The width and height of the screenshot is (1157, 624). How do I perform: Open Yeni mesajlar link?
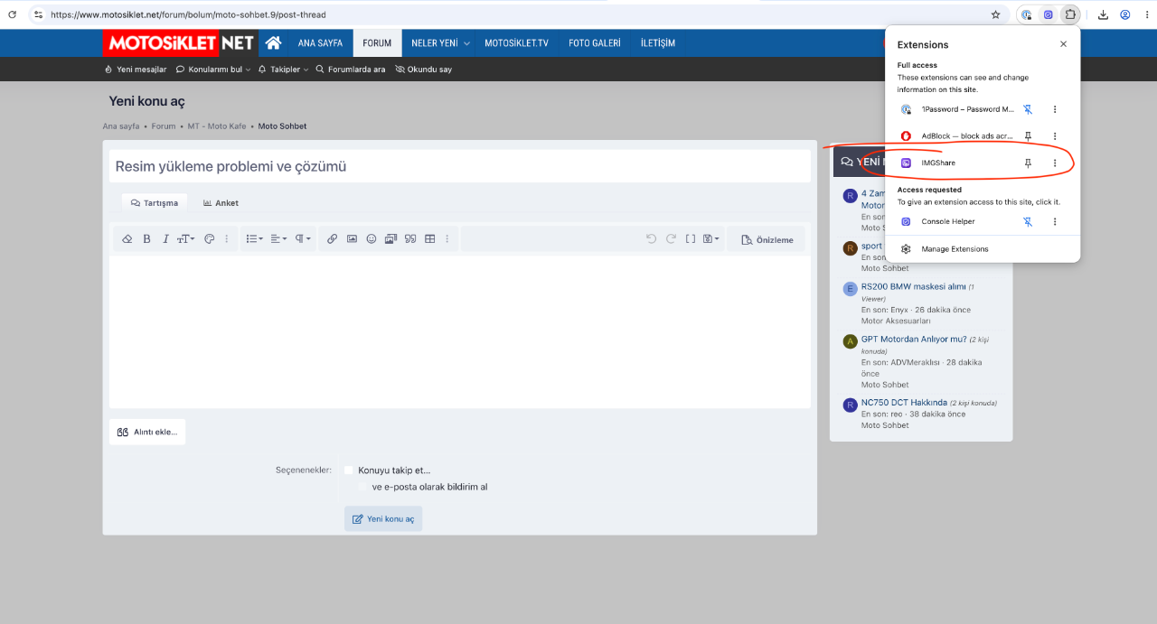(x=136, y=70)
